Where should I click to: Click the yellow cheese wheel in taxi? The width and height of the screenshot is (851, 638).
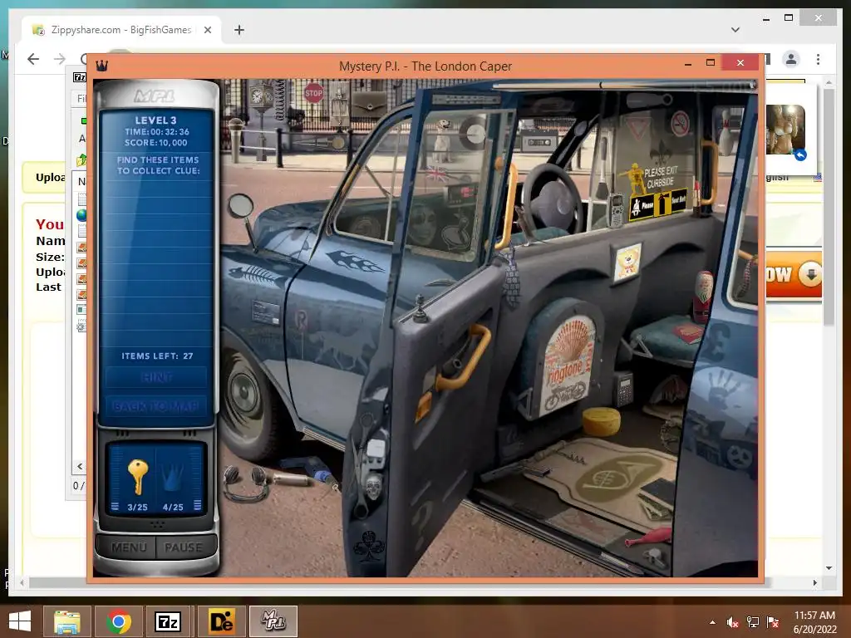602,421
